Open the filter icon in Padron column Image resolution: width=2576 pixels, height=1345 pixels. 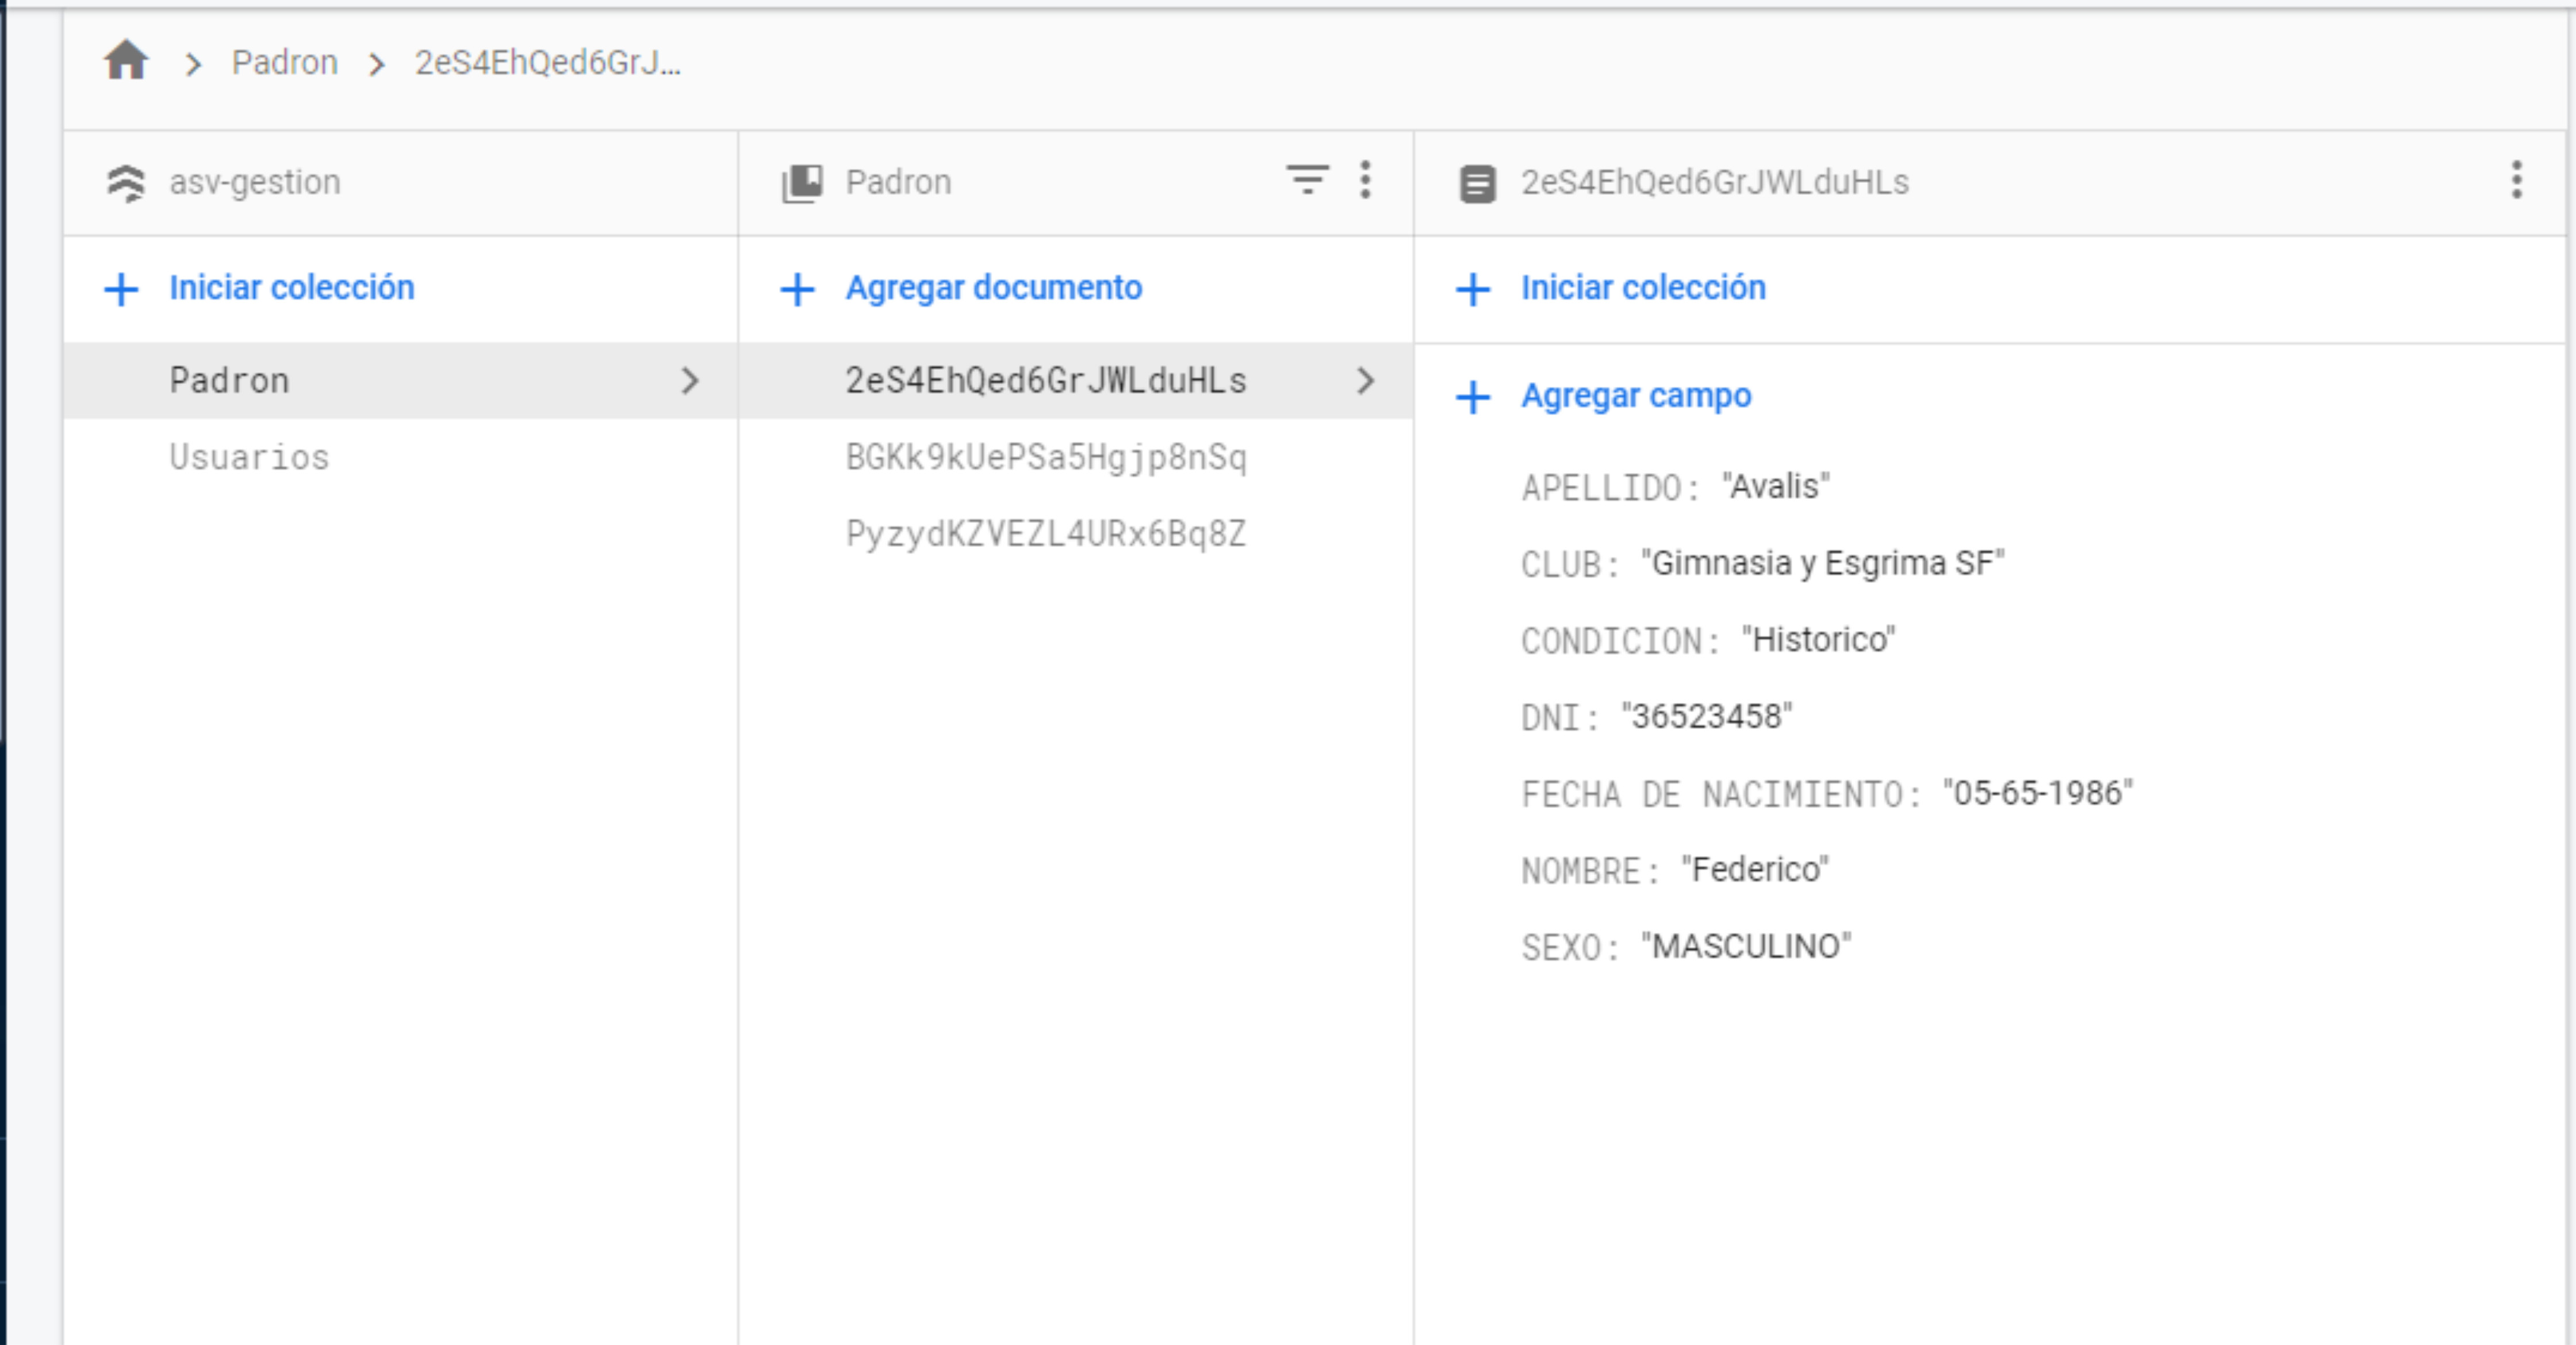pyautogui.click(x=1307, y=181)
